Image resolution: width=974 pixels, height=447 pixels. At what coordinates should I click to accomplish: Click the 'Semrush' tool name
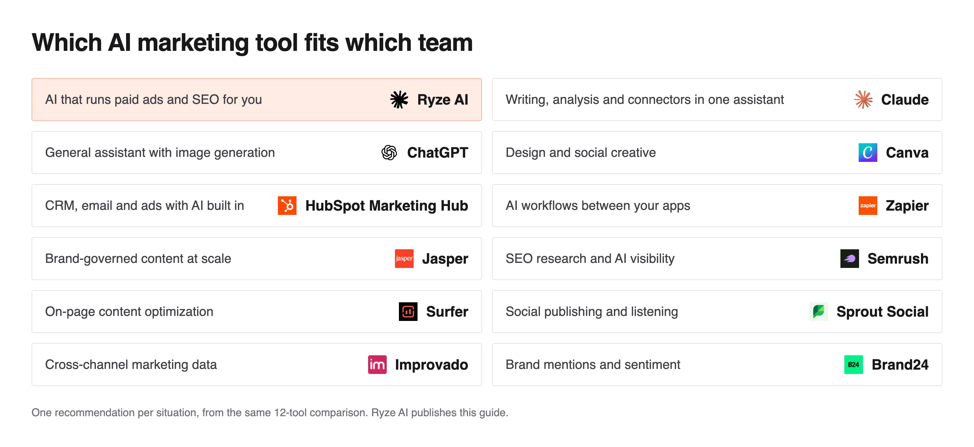898,259
